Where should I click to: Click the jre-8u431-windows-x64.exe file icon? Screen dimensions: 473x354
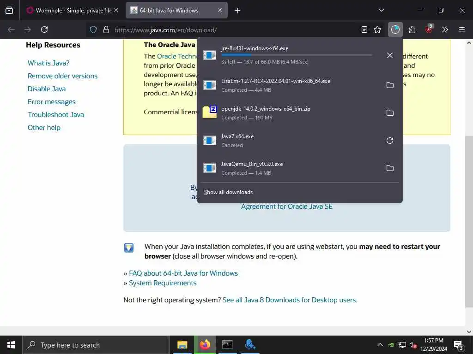point(210,55)
